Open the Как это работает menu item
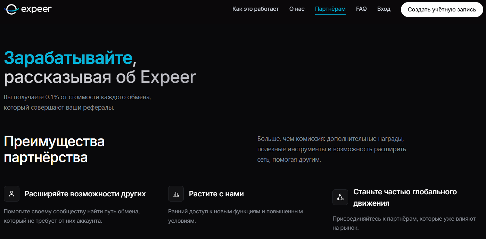 click(256, 9)
